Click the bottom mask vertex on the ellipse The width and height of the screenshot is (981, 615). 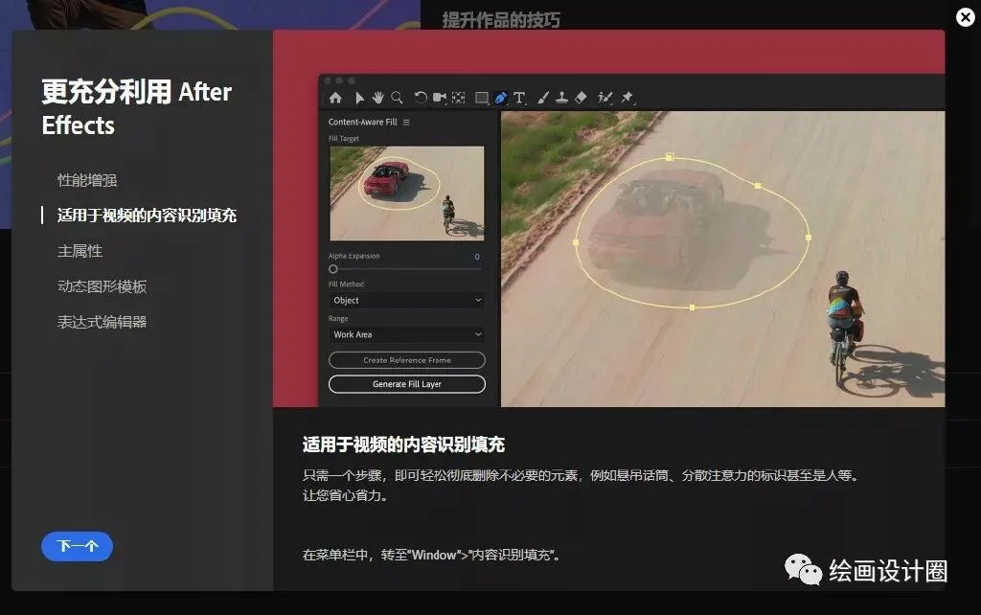click(692, 307)
